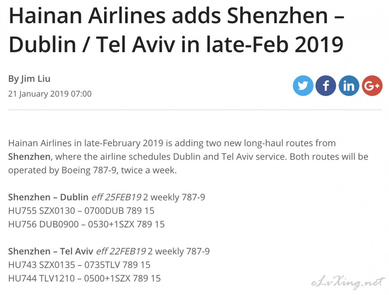Click the horizontal divider below the byline

pyautogui.click(x=195, y=110)
